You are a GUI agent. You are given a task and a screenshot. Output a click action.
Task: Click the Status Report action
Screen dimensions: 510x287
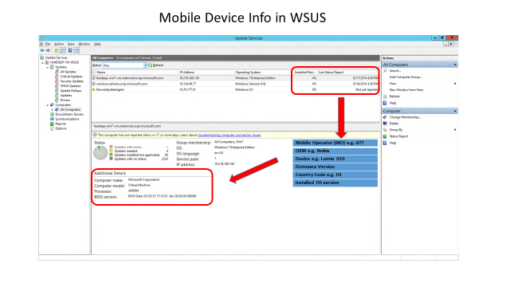[398, 136]
